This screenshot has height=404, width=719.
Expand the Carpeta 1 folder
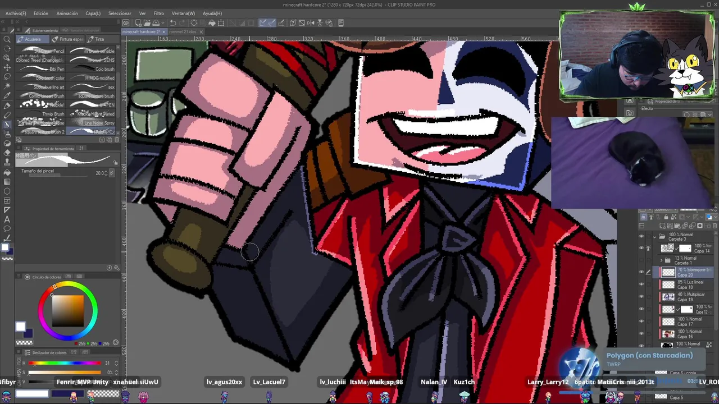tap(661, 260)
